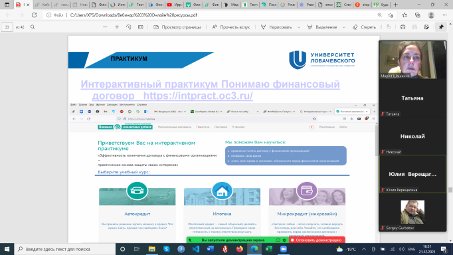Refresh the browser page
The image size is (453, 255).
tap(34, 15)
